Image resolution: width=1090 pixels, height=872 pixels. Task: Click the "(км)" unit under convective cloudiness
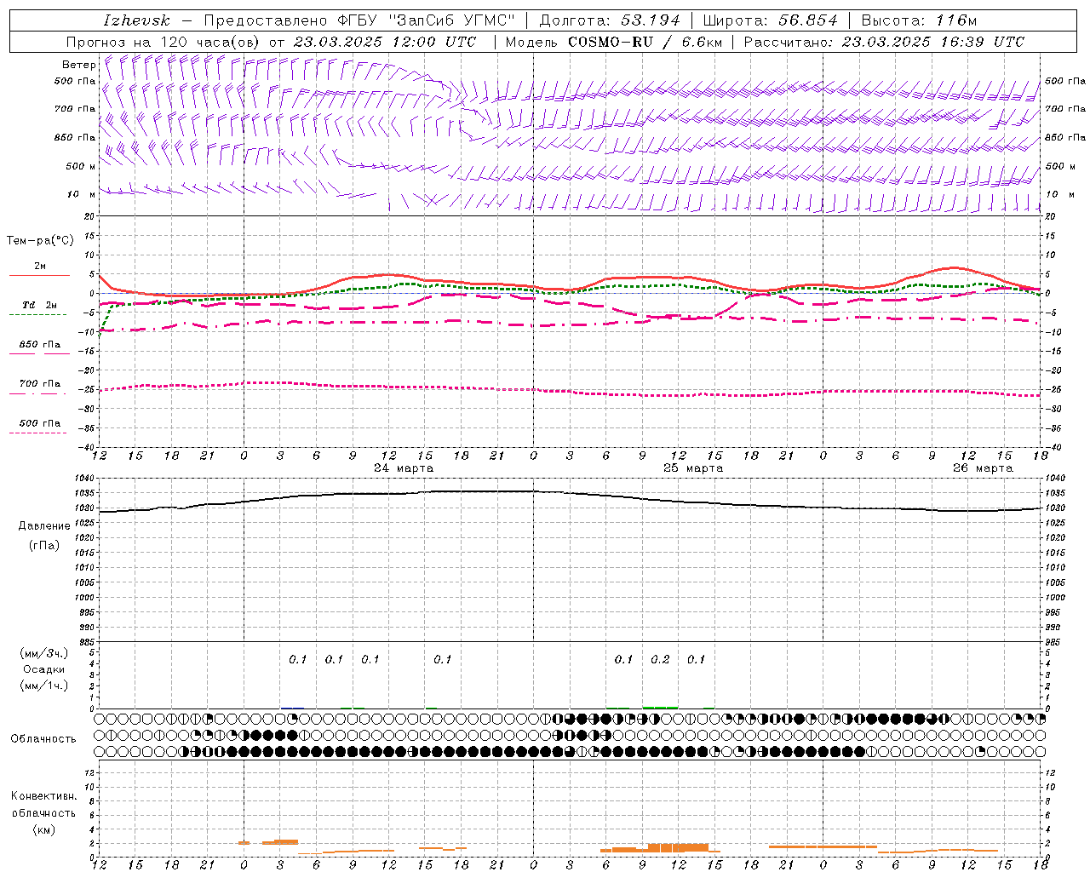tap(43, 829)
